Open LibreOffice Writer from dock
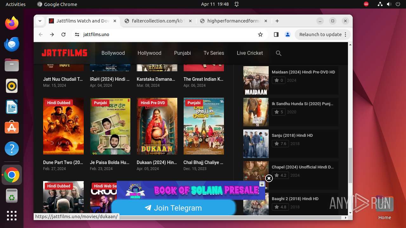The image size is (406, 228). (12, 107)
